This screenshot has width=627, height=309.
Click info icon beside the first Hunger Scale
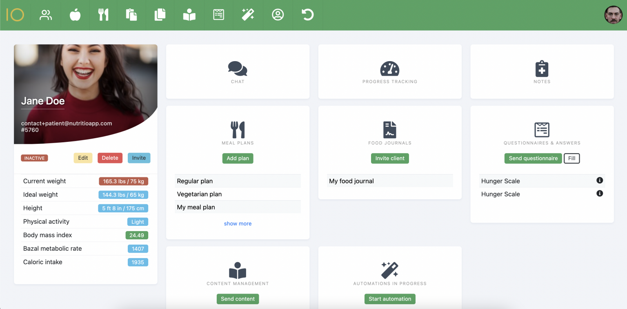point(600,180)
